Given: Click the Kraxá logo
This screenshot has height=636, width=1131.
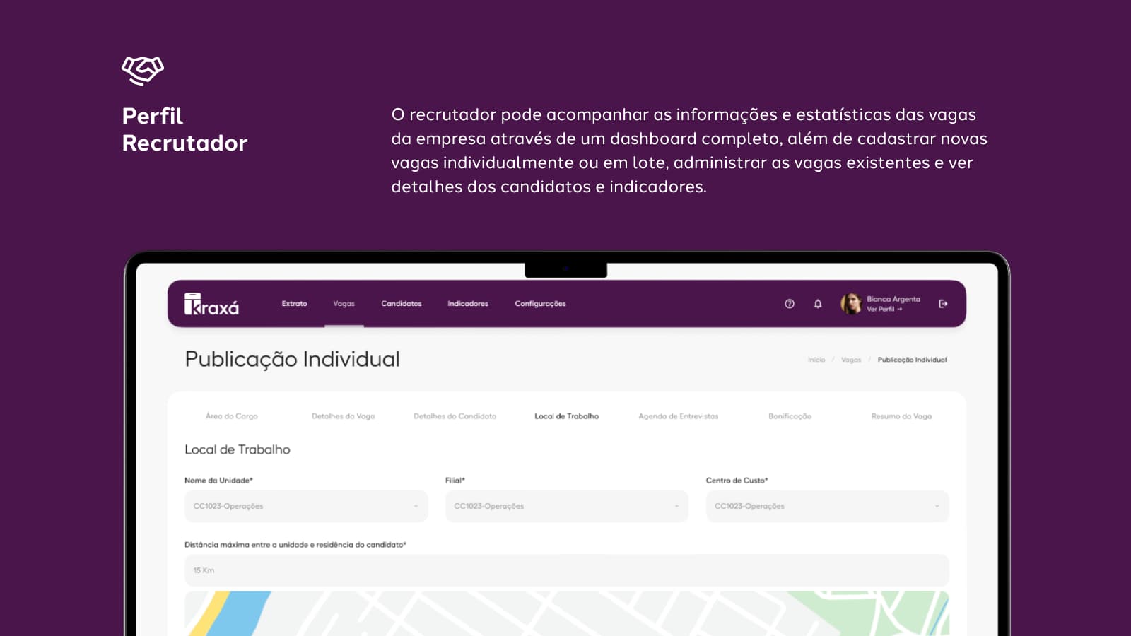Looking at the screenshot, I should click(211, 304).
